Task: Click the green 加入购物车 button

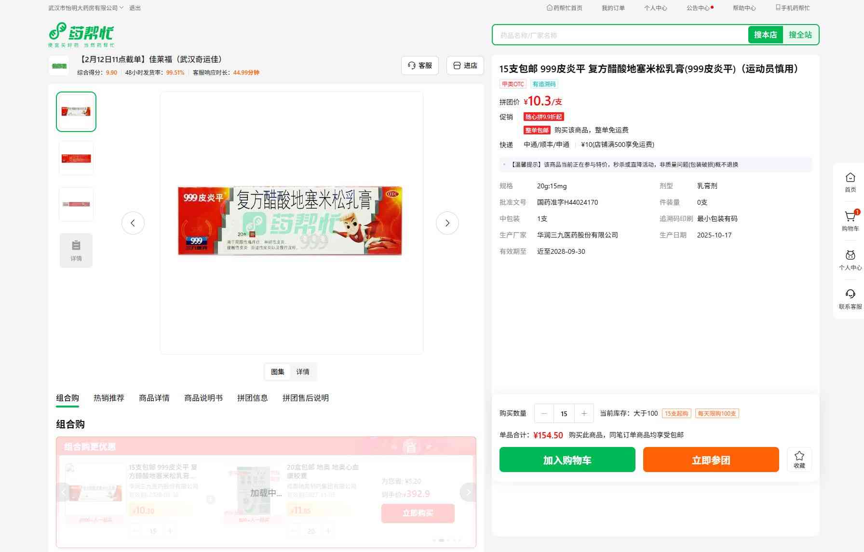Action: coord(567,460)
